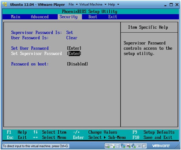Switch to the Boot BIOS tab
This screenshot has height=150, width=181.
coord(93,17)
